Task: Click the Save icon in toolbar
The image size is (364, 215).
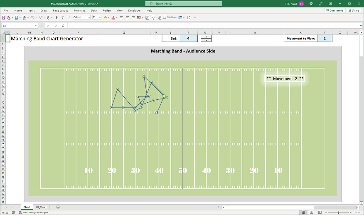Action: 4,17
